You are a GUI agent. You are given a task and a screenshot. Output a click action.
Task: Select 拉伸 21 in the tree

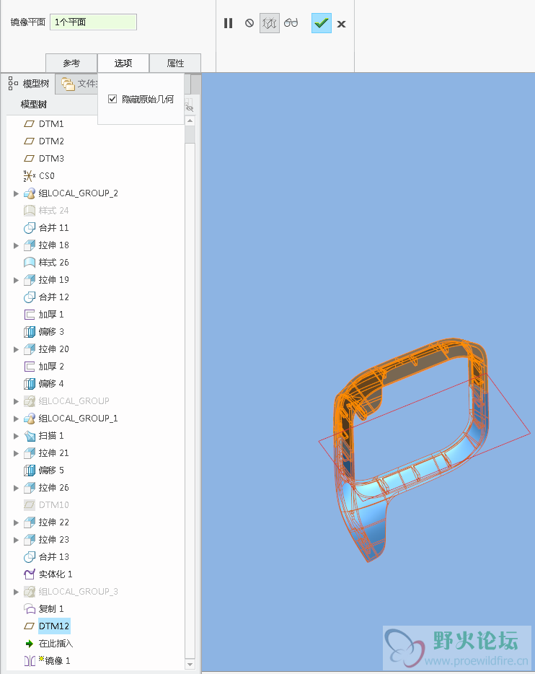[x=53, y=453]
